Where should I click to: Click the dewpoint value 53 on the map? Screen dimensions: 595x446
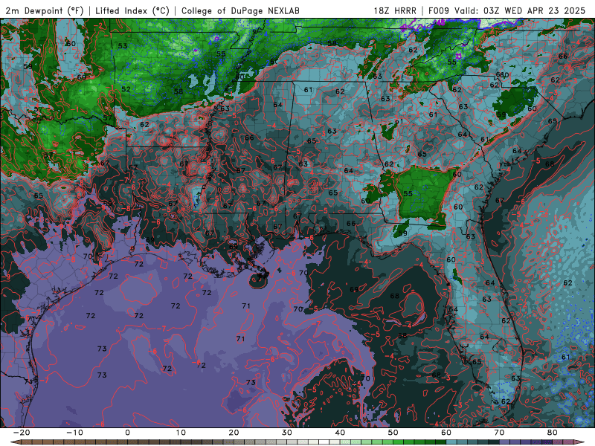click(123, 46)
